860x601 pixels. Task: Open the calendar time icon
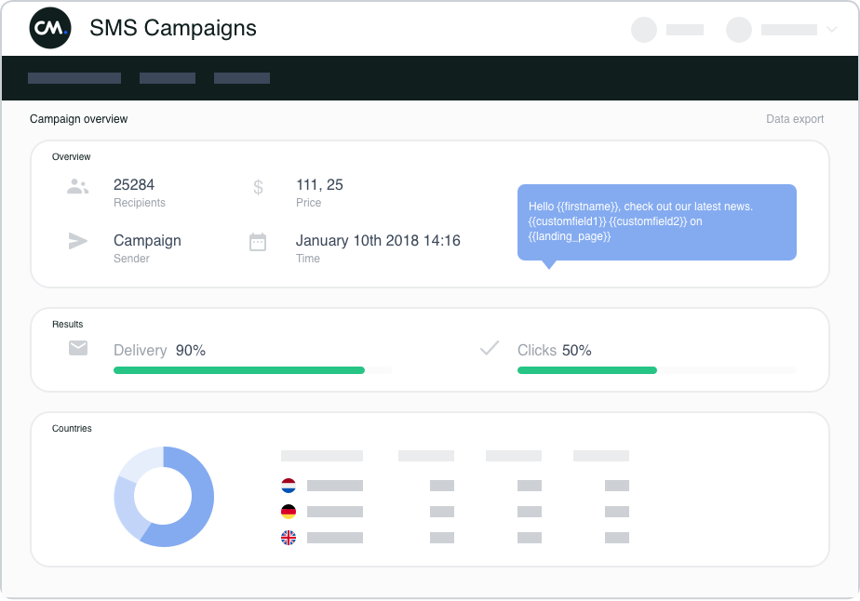click(x=258, y=241)
